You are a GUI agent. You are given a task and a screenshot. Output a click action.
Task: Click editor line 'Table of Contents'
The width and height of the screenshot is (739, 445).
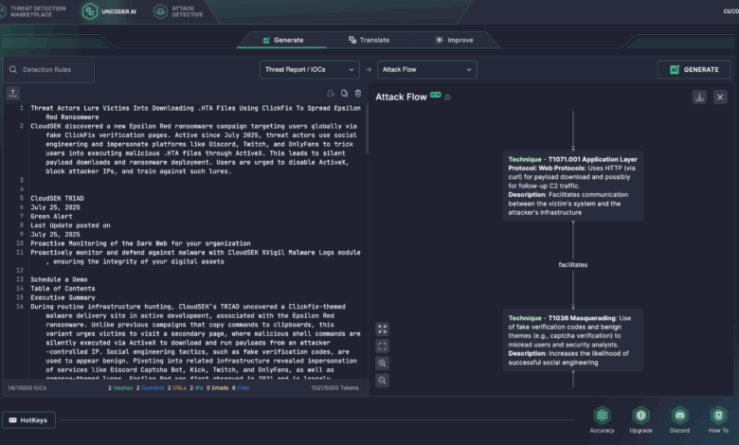(63, 289)
